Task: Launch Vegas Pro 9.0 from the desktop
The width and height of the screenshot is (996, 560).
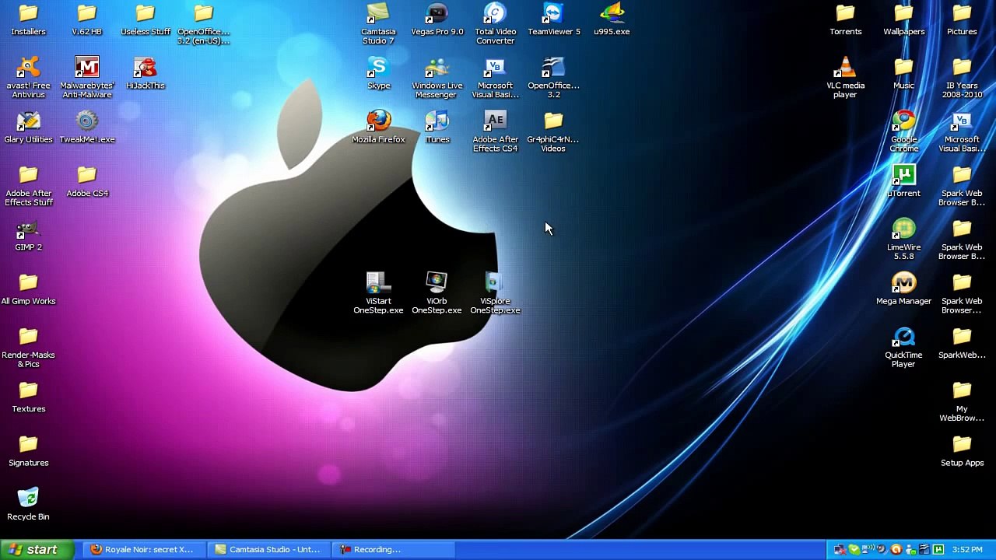Action: [437, 20]
